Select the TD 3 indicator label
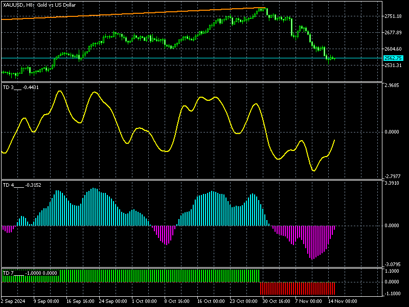This screenshot has height=307, width=409. pos(21,87)
